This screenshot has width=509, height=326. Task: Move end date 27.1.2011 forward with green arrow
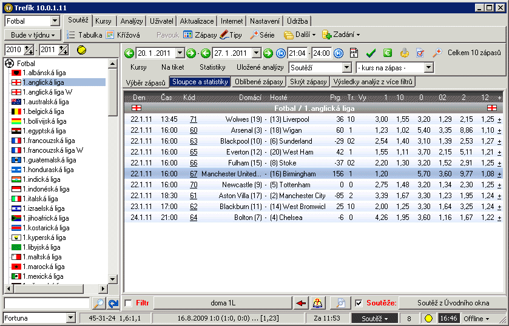point(268,53)
